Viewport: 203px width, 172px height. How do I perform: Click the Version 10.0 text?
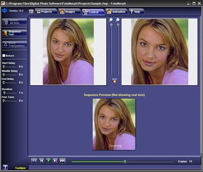tap(16, 11)
